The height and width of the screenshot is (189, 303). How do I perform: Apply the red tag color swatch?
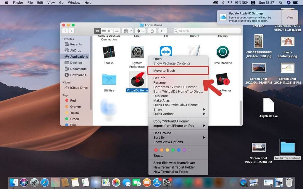click(156, 150)
